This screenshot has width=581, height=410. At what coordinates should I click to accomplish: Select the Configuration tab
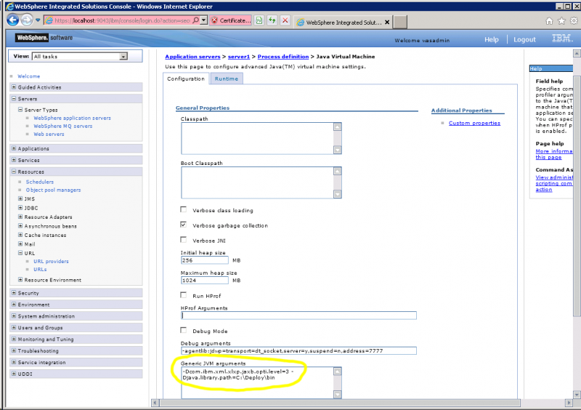click(186, 79)
